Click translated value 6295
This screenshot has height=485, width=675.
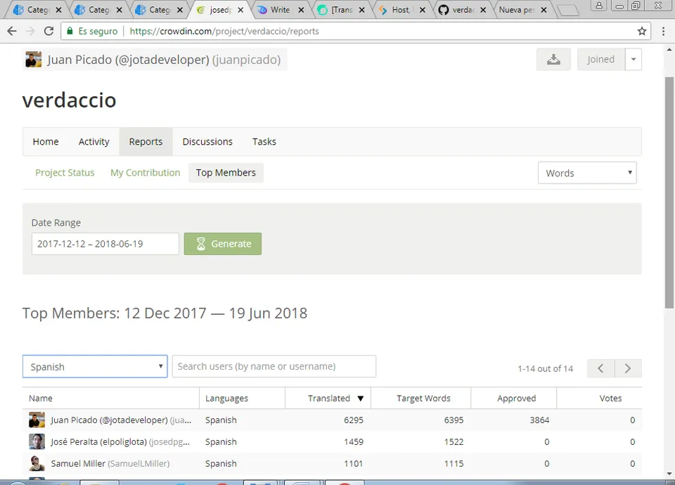pos(354,420)
